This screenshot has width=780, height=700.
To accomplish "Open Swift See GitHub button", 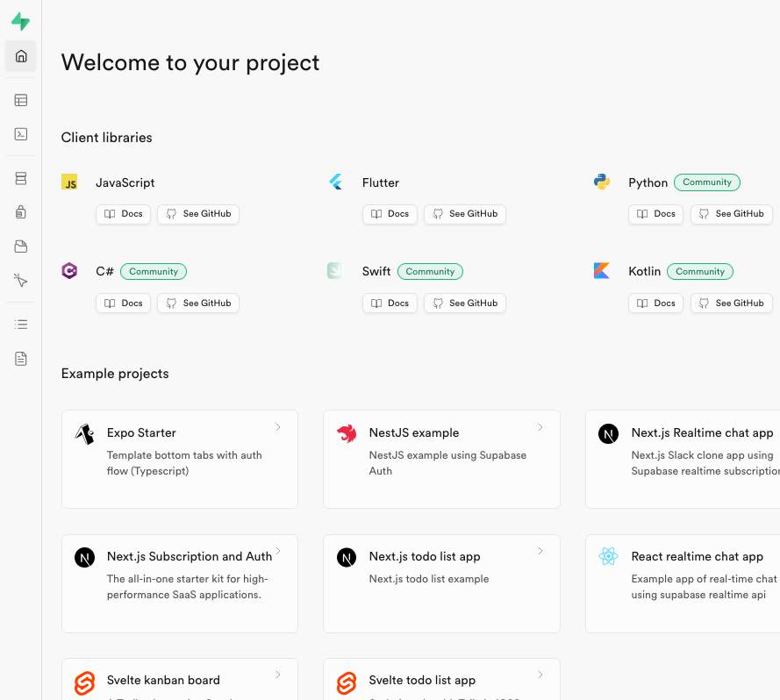I will (465, 304).
